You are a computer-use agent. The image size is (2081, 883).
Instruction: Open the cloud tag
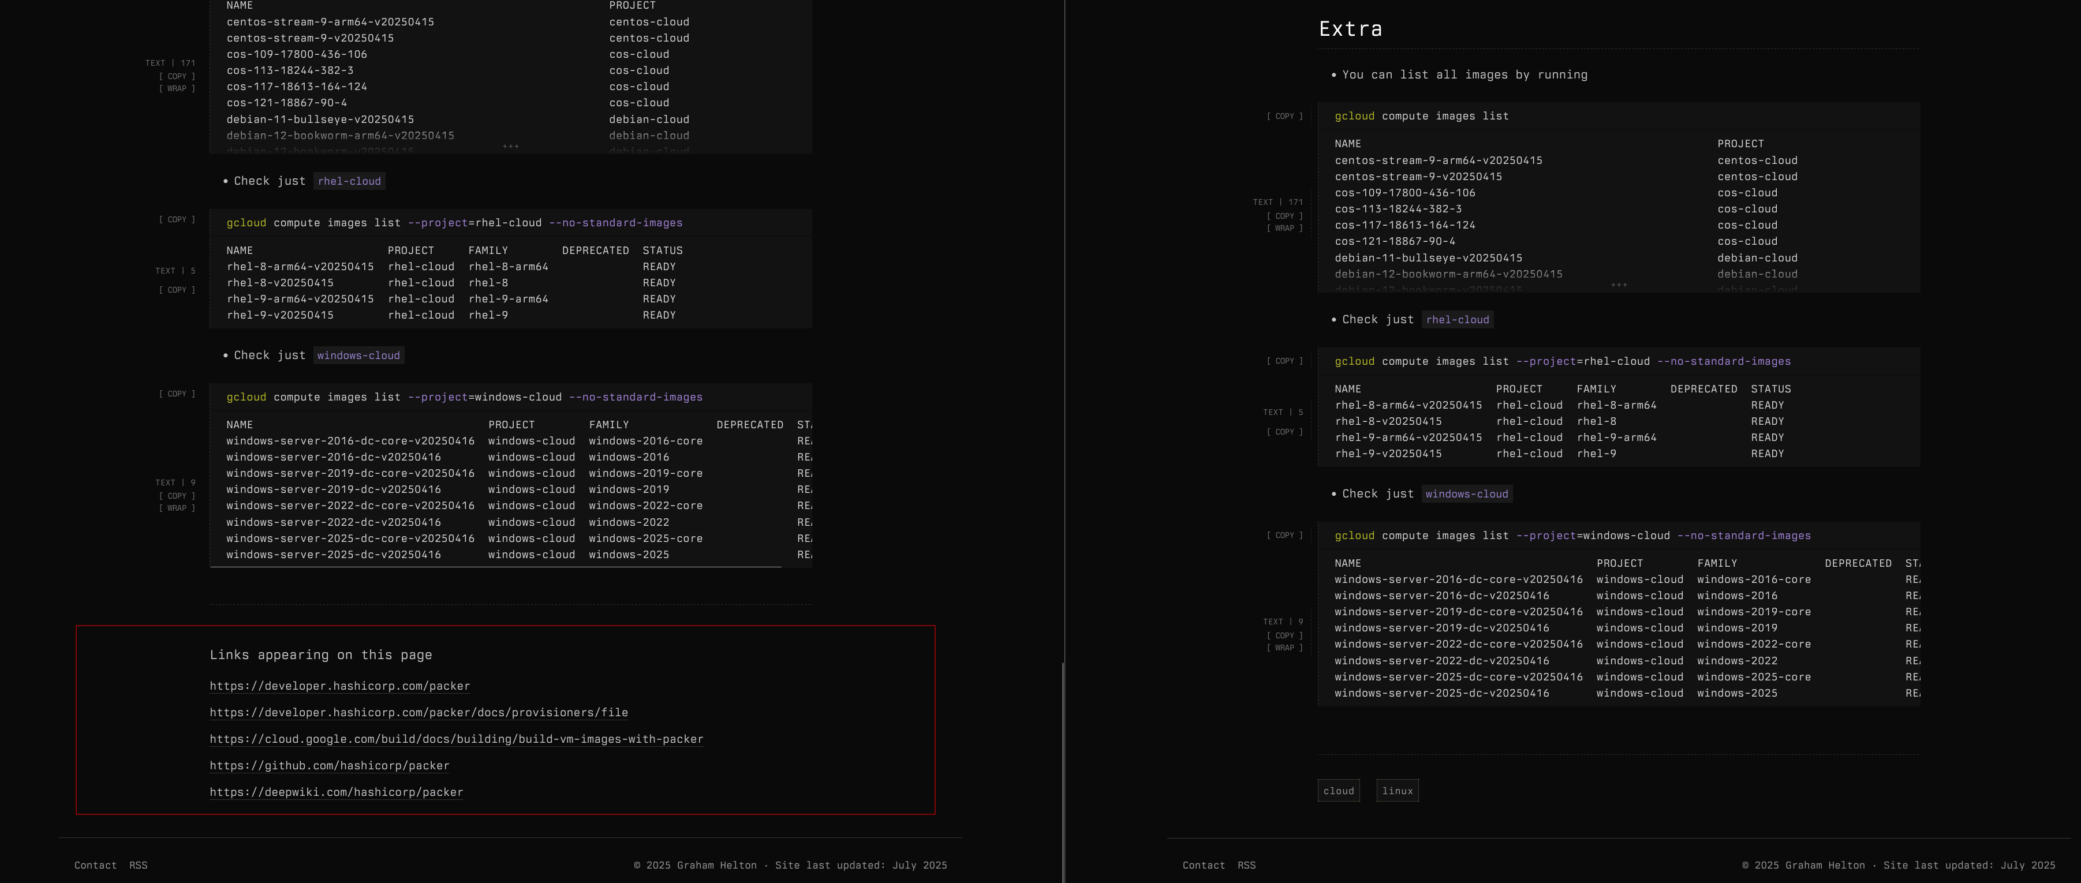(x=1338, y=791)
